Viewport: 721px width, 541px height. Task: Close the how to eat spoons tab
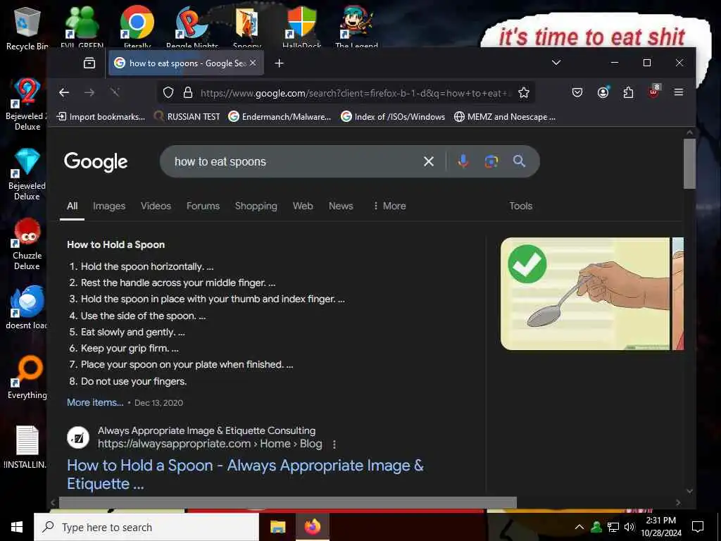[x=253, y=63]
